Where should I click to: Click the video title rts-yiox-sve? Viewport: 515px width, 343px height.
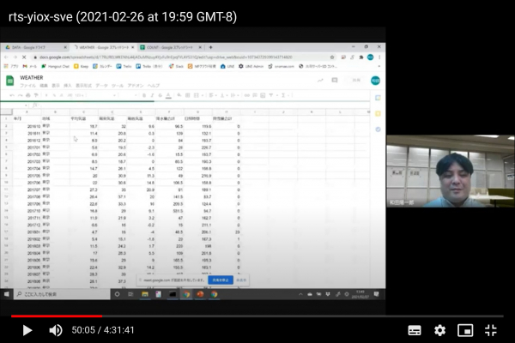(x=122, y=16)
